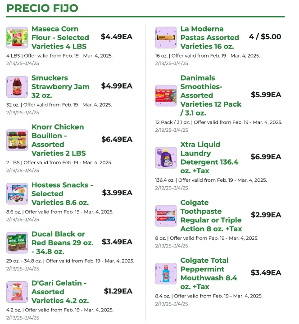The image size is (299, 324).
Task: Click the Maseca Corn Flour product image
Action: click(17, 37)
